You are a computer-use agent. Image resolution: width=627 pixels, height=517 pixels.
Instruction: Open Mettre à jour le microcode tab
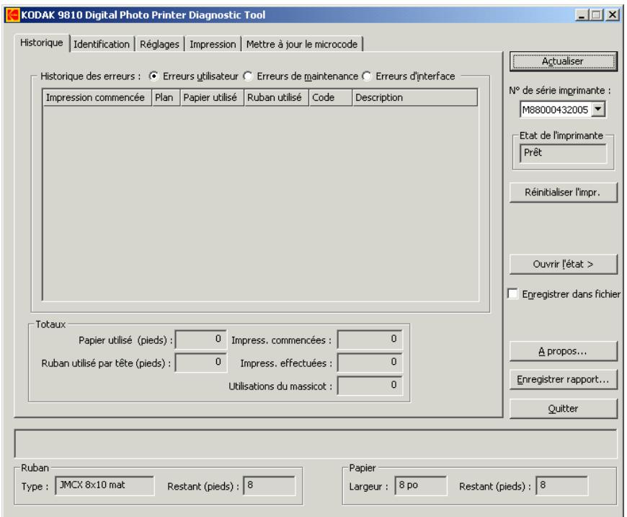click(x=302, y=44)
